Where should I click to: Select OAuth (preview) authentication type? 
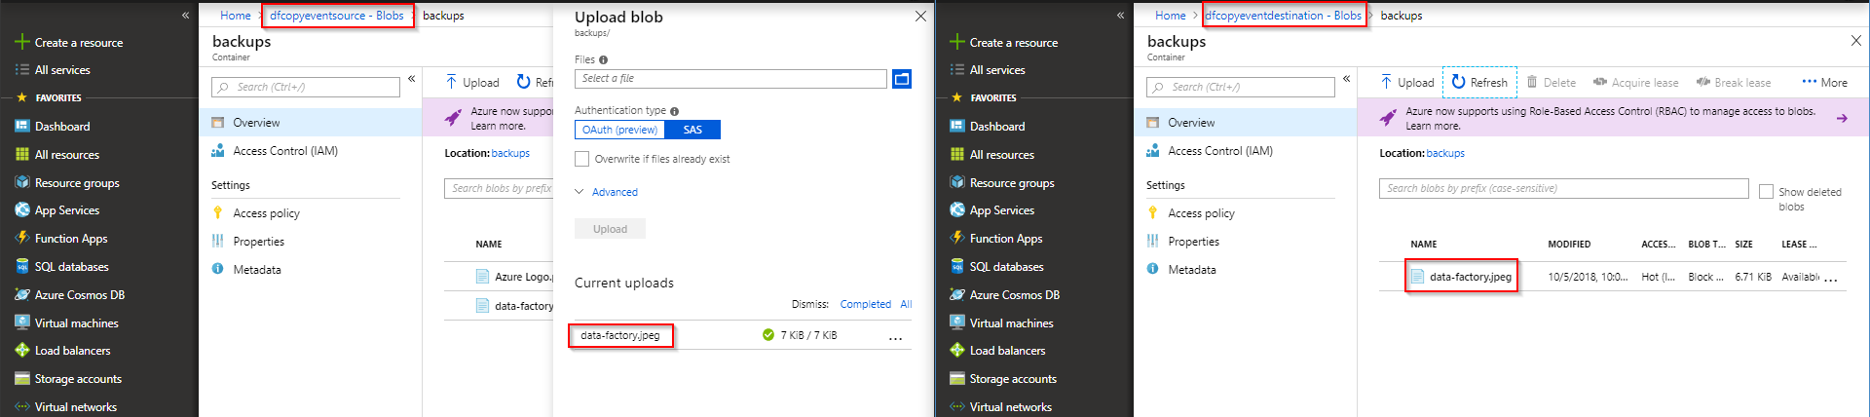(619, 130)
